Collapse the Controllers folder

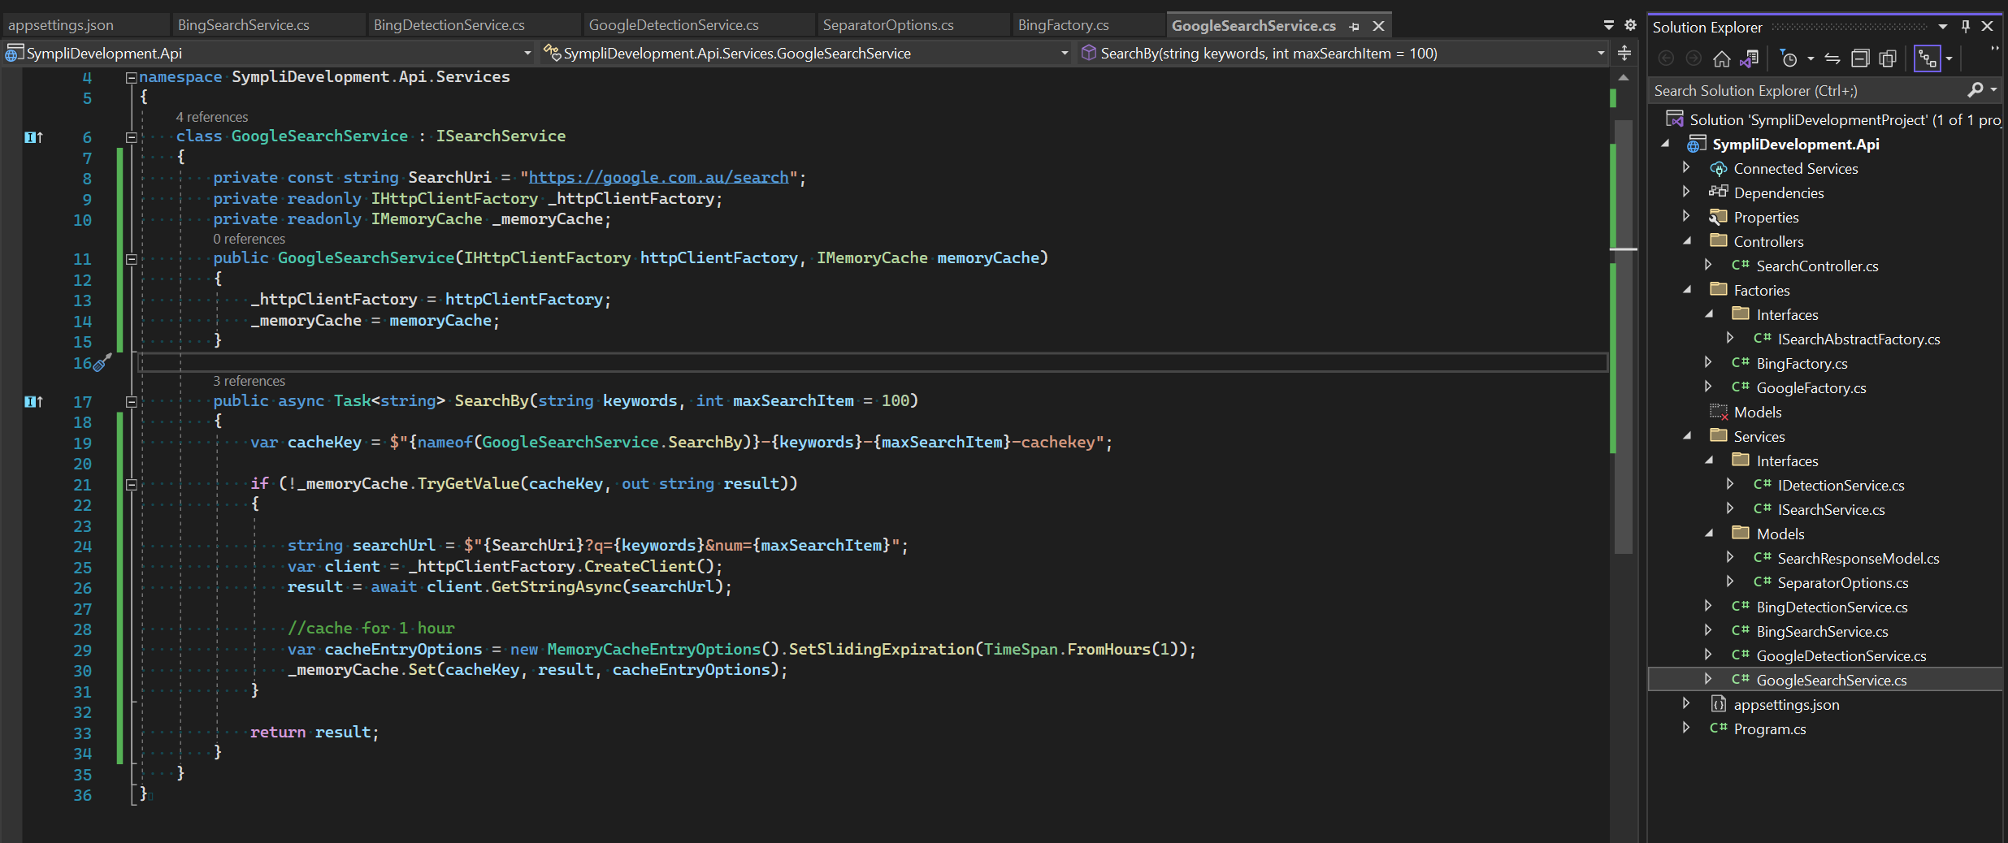coord(1686,240)
